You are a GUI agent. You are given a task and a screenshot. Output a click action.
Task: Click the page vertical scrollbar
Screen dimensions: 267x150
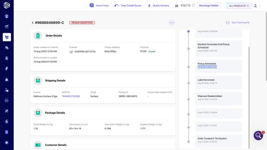[266, 46]
